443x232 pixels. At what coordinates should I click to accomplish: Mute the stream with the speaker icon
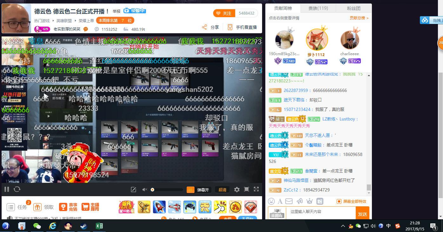144,189
